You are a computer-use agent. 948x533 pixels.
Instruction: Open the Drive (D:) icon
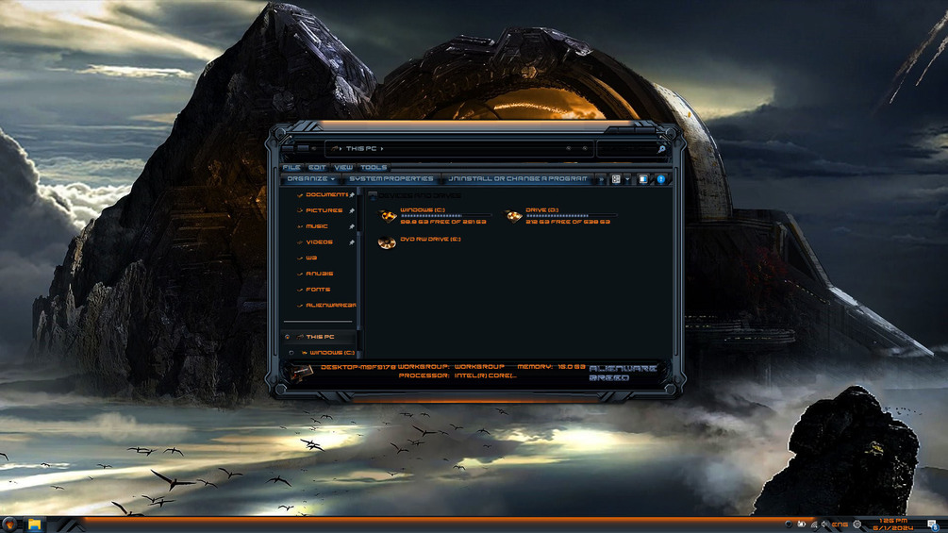click(513, 216)
